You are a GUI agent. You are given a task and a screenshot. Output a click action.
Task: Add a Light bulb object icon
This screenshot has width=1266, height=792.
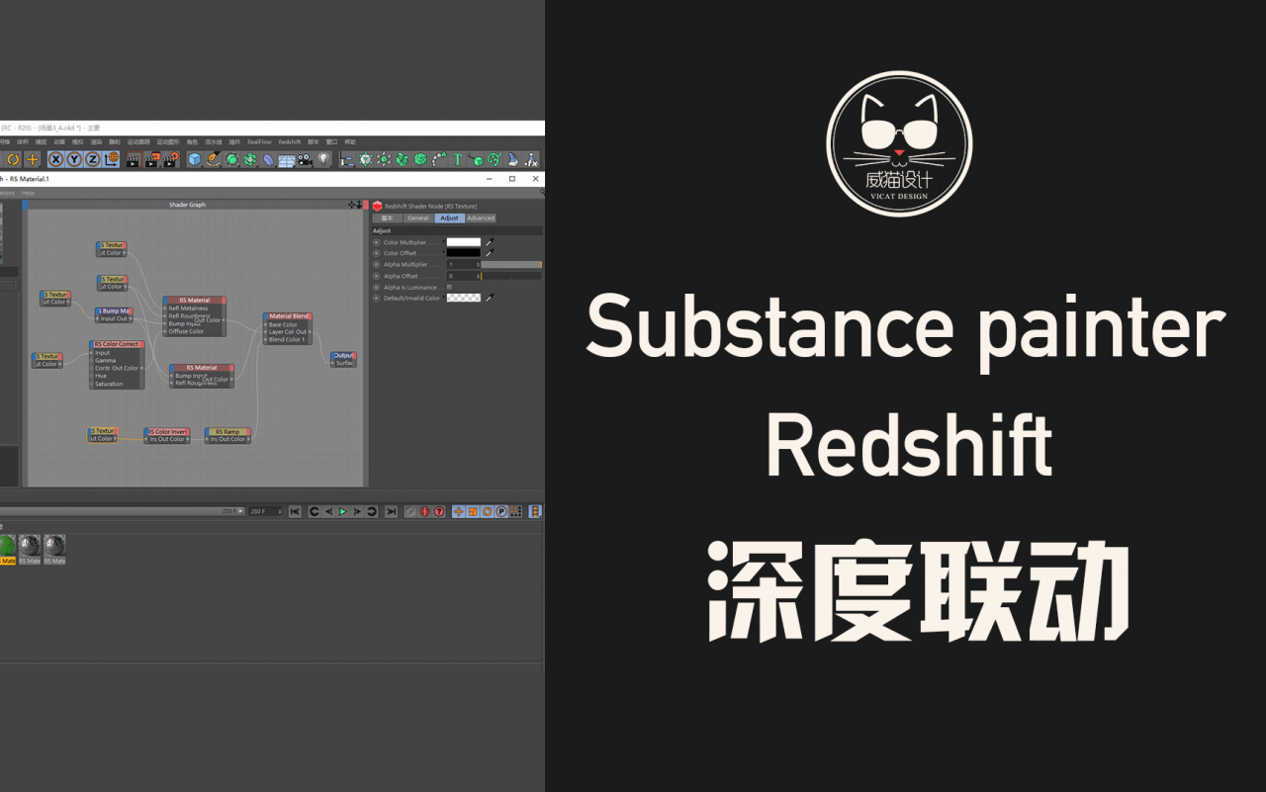(323, 159)
